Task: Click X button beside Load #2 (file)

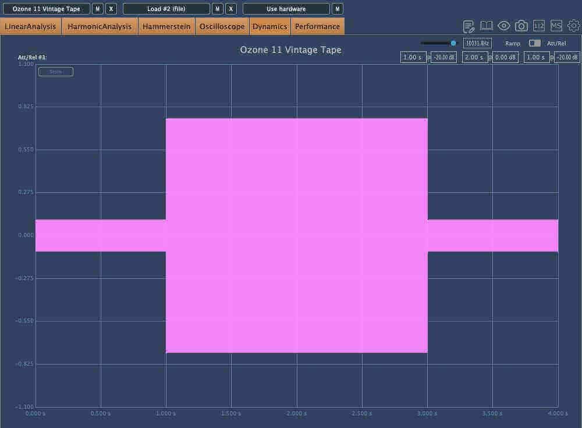Action: 231,9
